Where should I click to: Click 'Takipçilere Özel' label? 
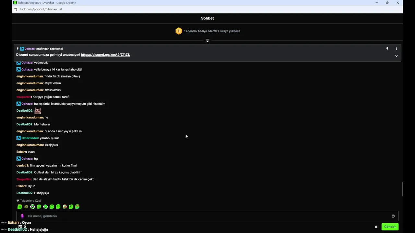click(x=30, y=201)
